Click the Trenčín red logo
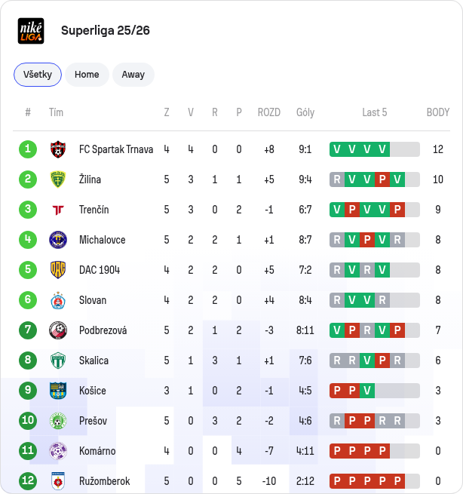Screen dimensions: 463x494 pyautogui.click(x=58, y=210)
